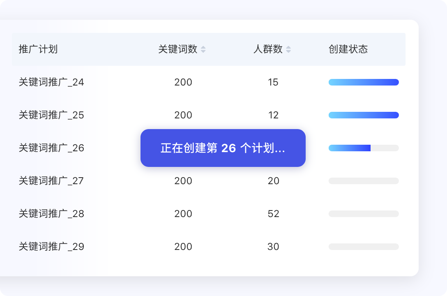Click the 关键词数 value 200 for plan 28
The image size is (447, 296).
tap(183, 214)
